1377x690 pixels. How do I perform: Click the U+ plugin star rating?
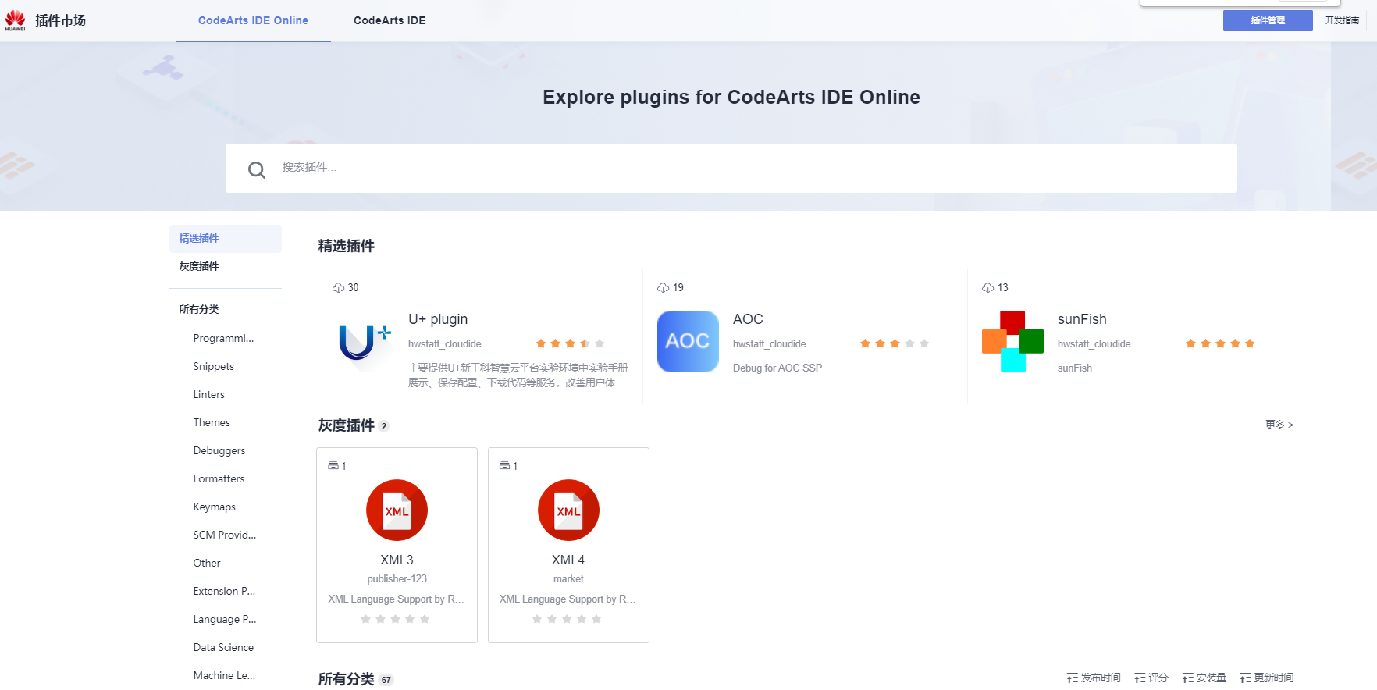click(x=570, y=343)
